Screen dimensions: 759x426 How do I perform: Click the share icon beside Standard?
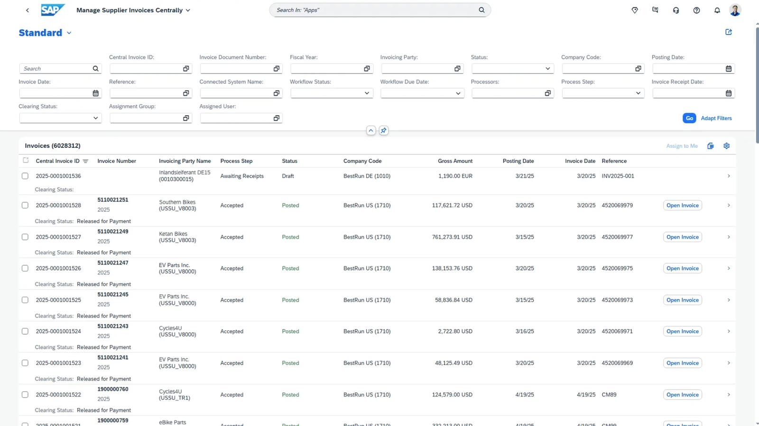[729, 32]
